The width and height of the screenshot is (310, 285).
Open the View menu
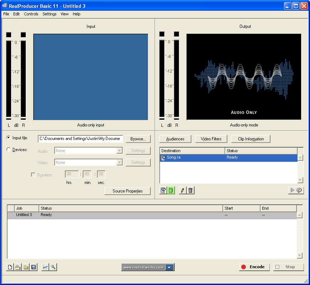pos(64,14)
